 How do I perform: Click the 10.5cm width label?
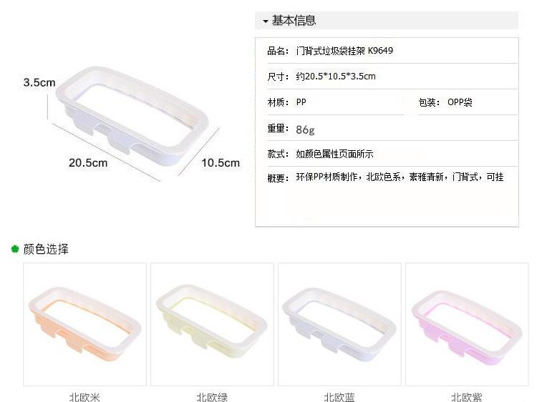[x=221, y=162]
